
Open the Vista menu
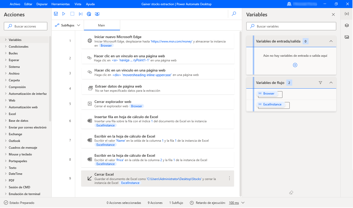pyautogui.click(x=78, y=4)
